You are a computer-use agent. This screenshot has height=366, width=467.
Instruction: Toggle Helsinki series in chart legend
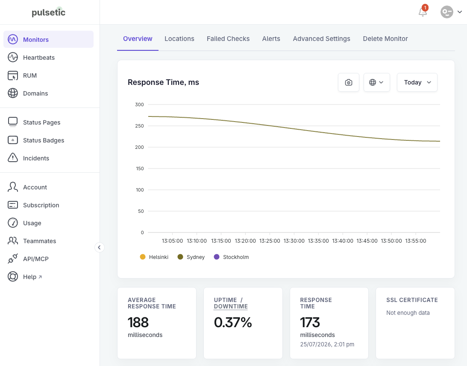pos(154,257)
